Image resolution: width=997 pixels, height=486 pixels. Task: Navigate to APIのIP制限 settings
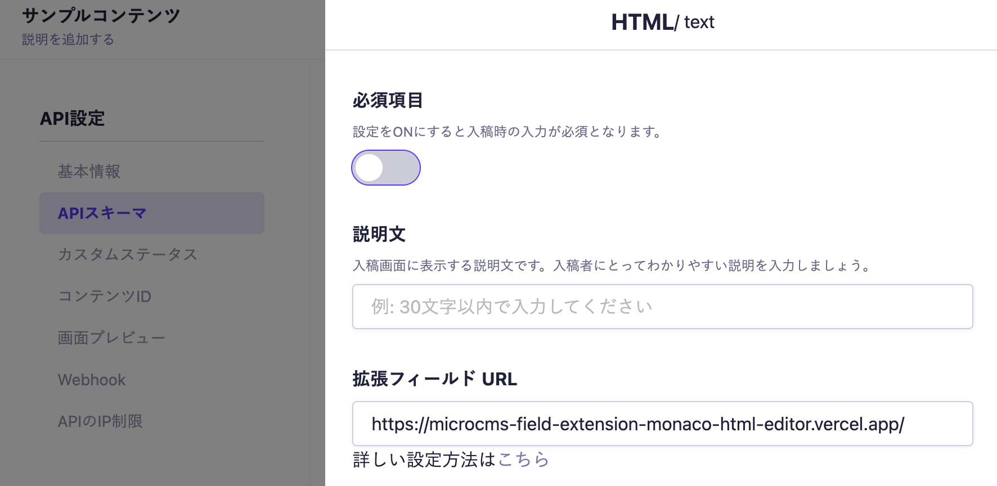(x=100, y=421)
